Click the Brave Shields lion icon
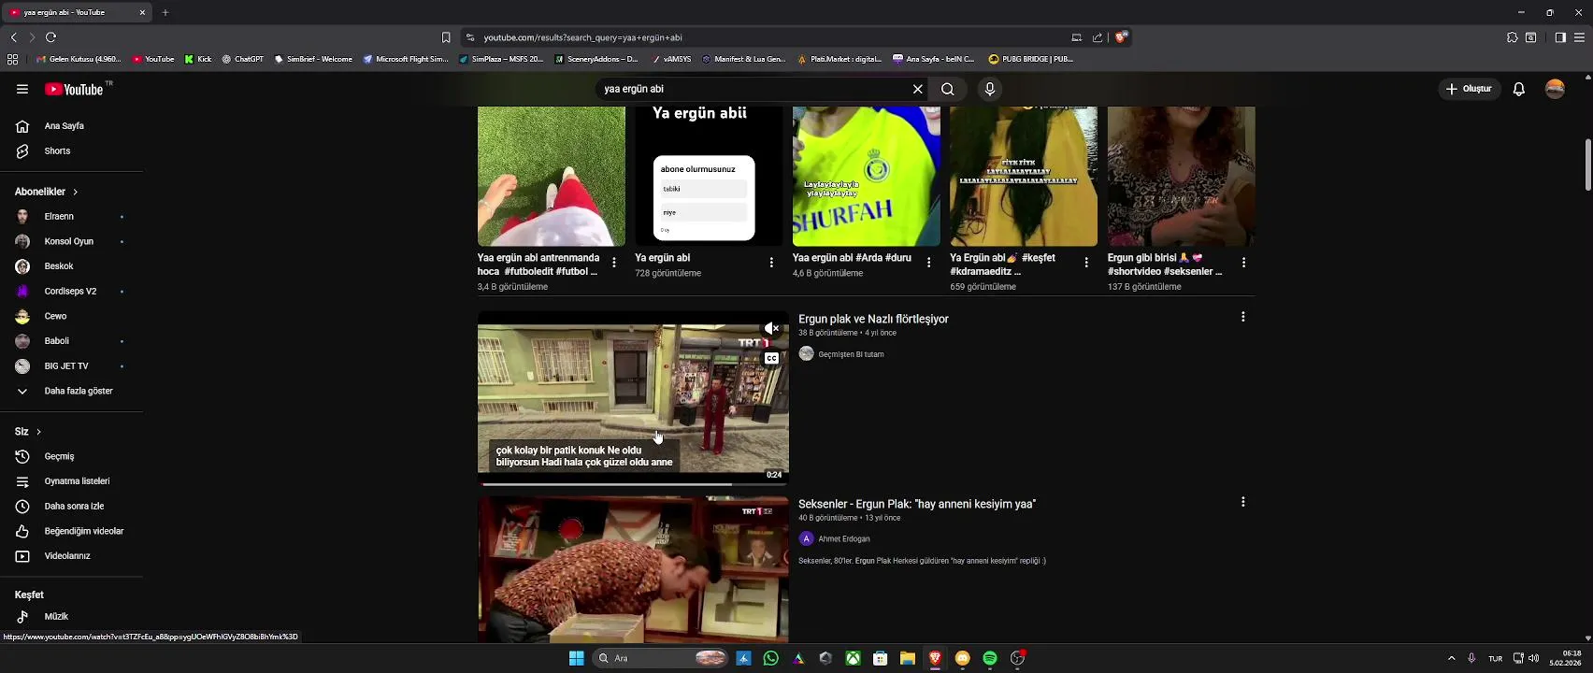 click(x=1122, y=37)
